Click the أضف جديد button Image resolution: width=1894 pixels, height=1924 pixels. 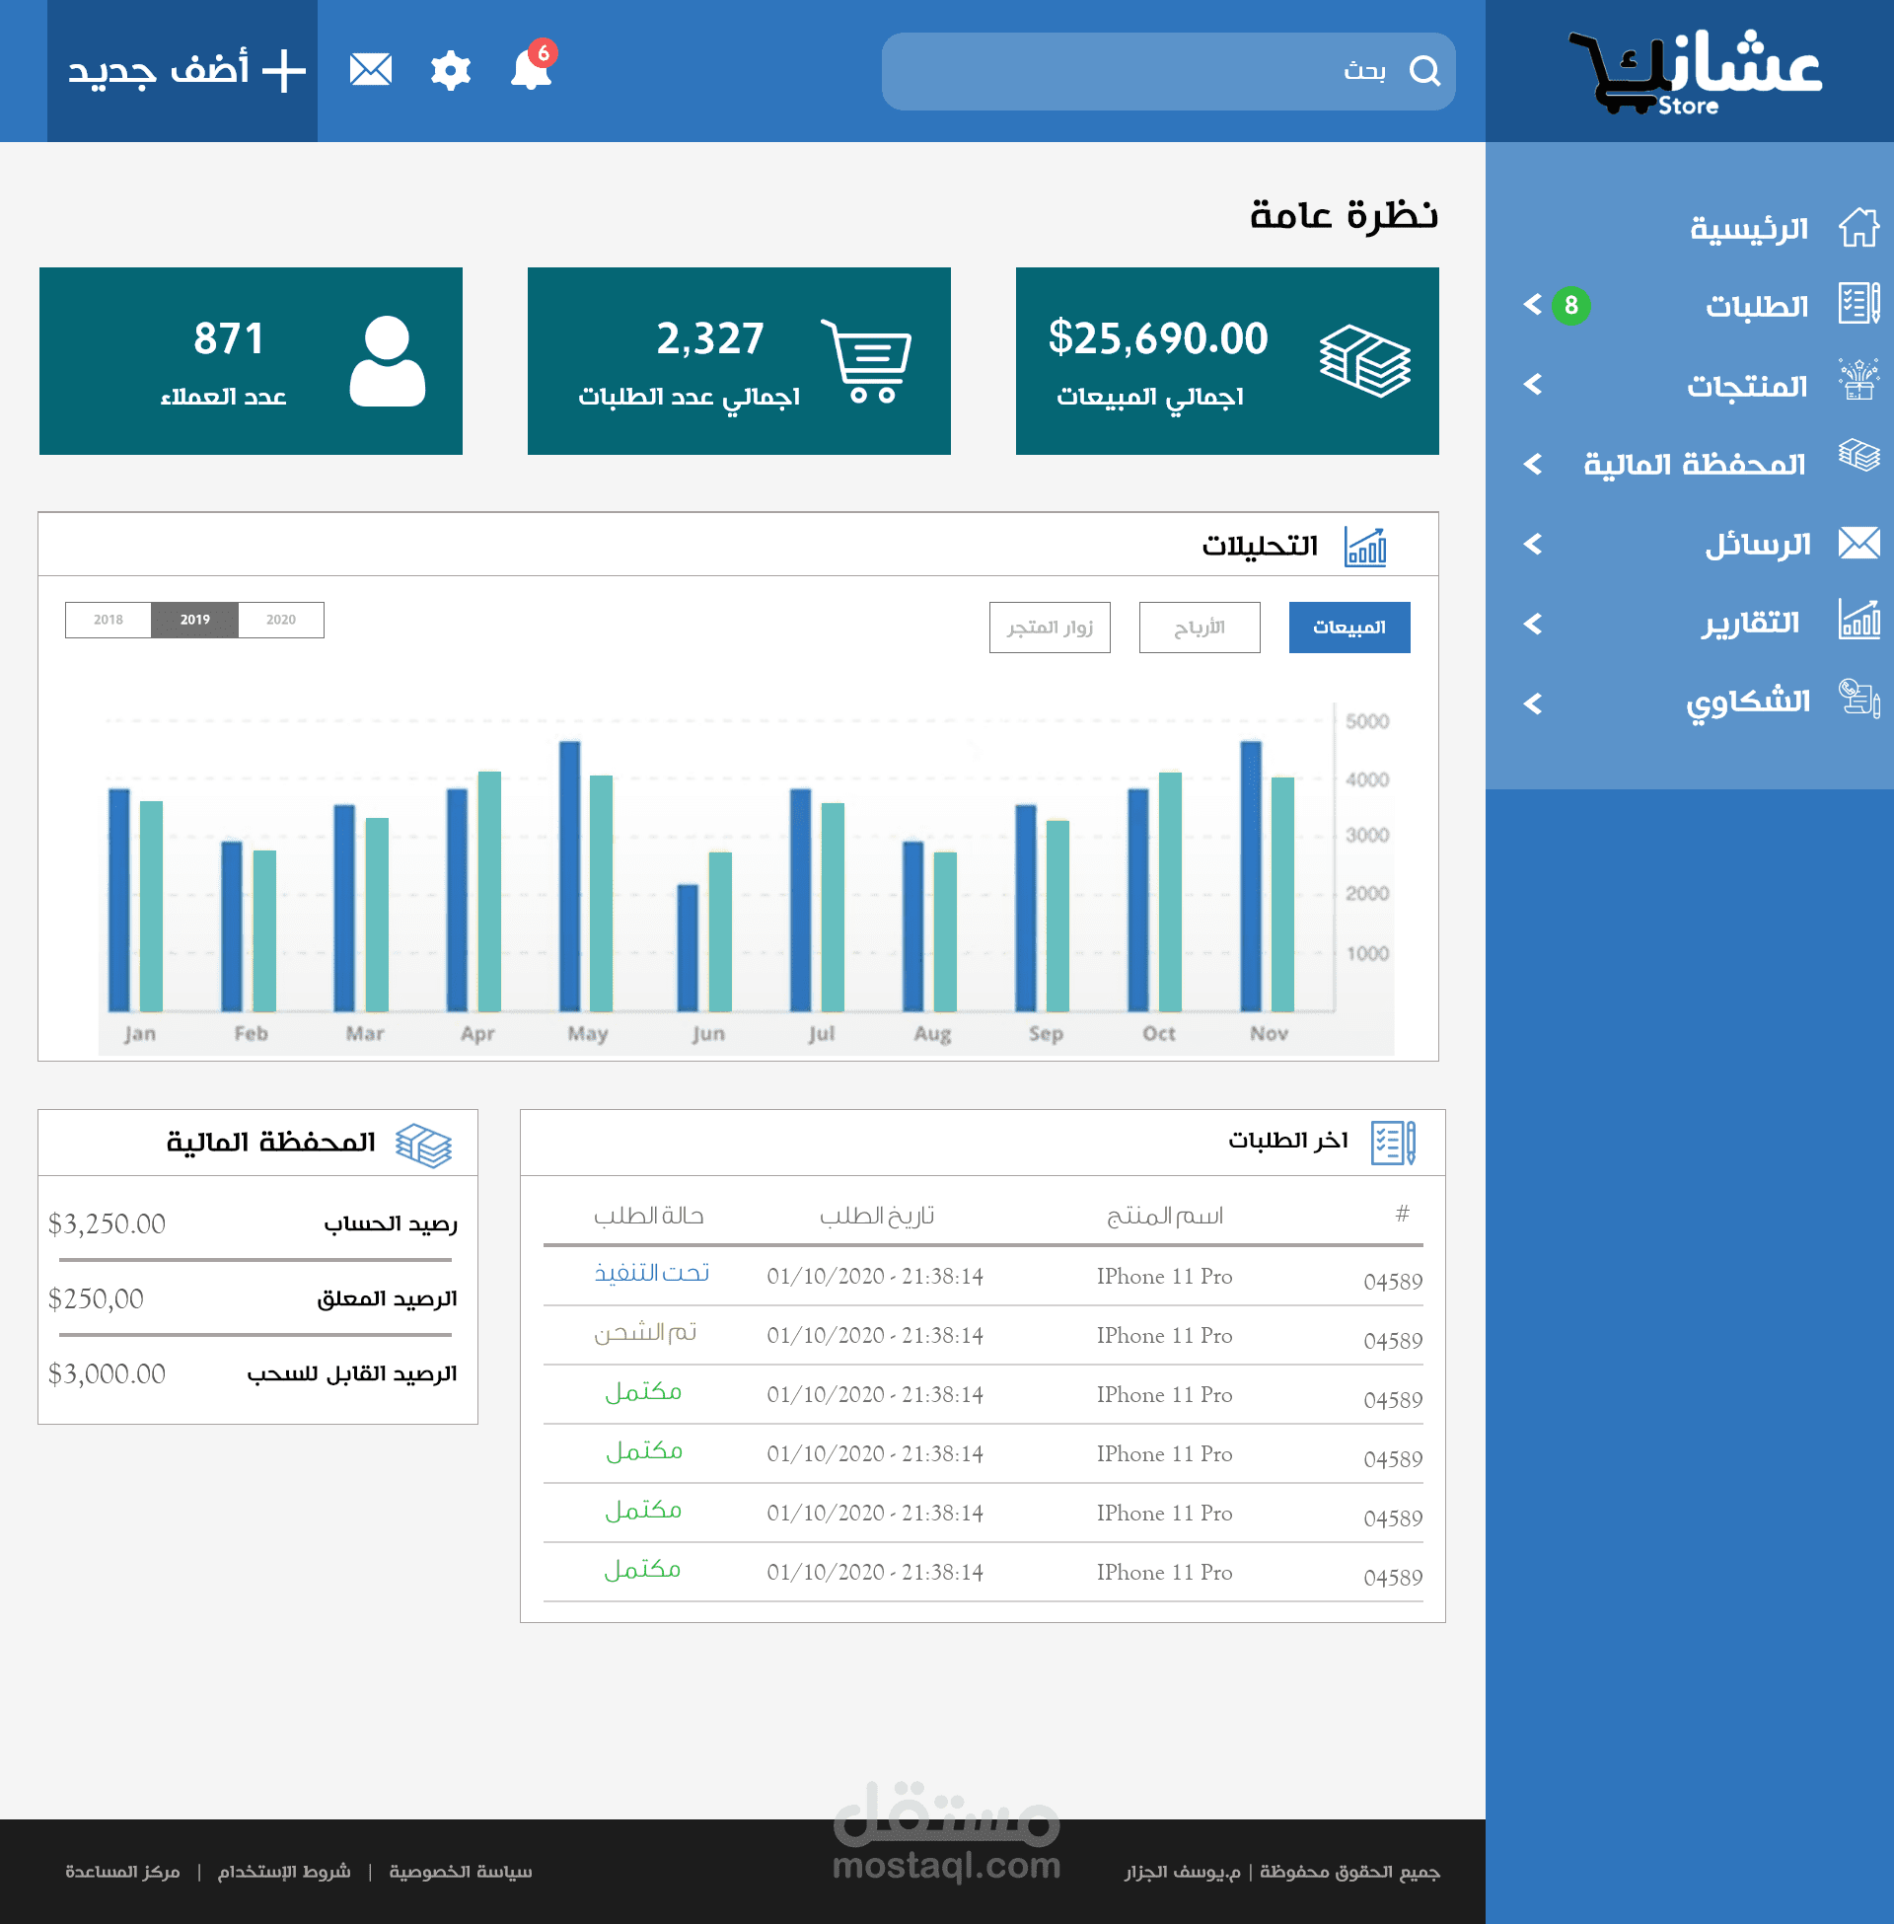pos(183,71)
